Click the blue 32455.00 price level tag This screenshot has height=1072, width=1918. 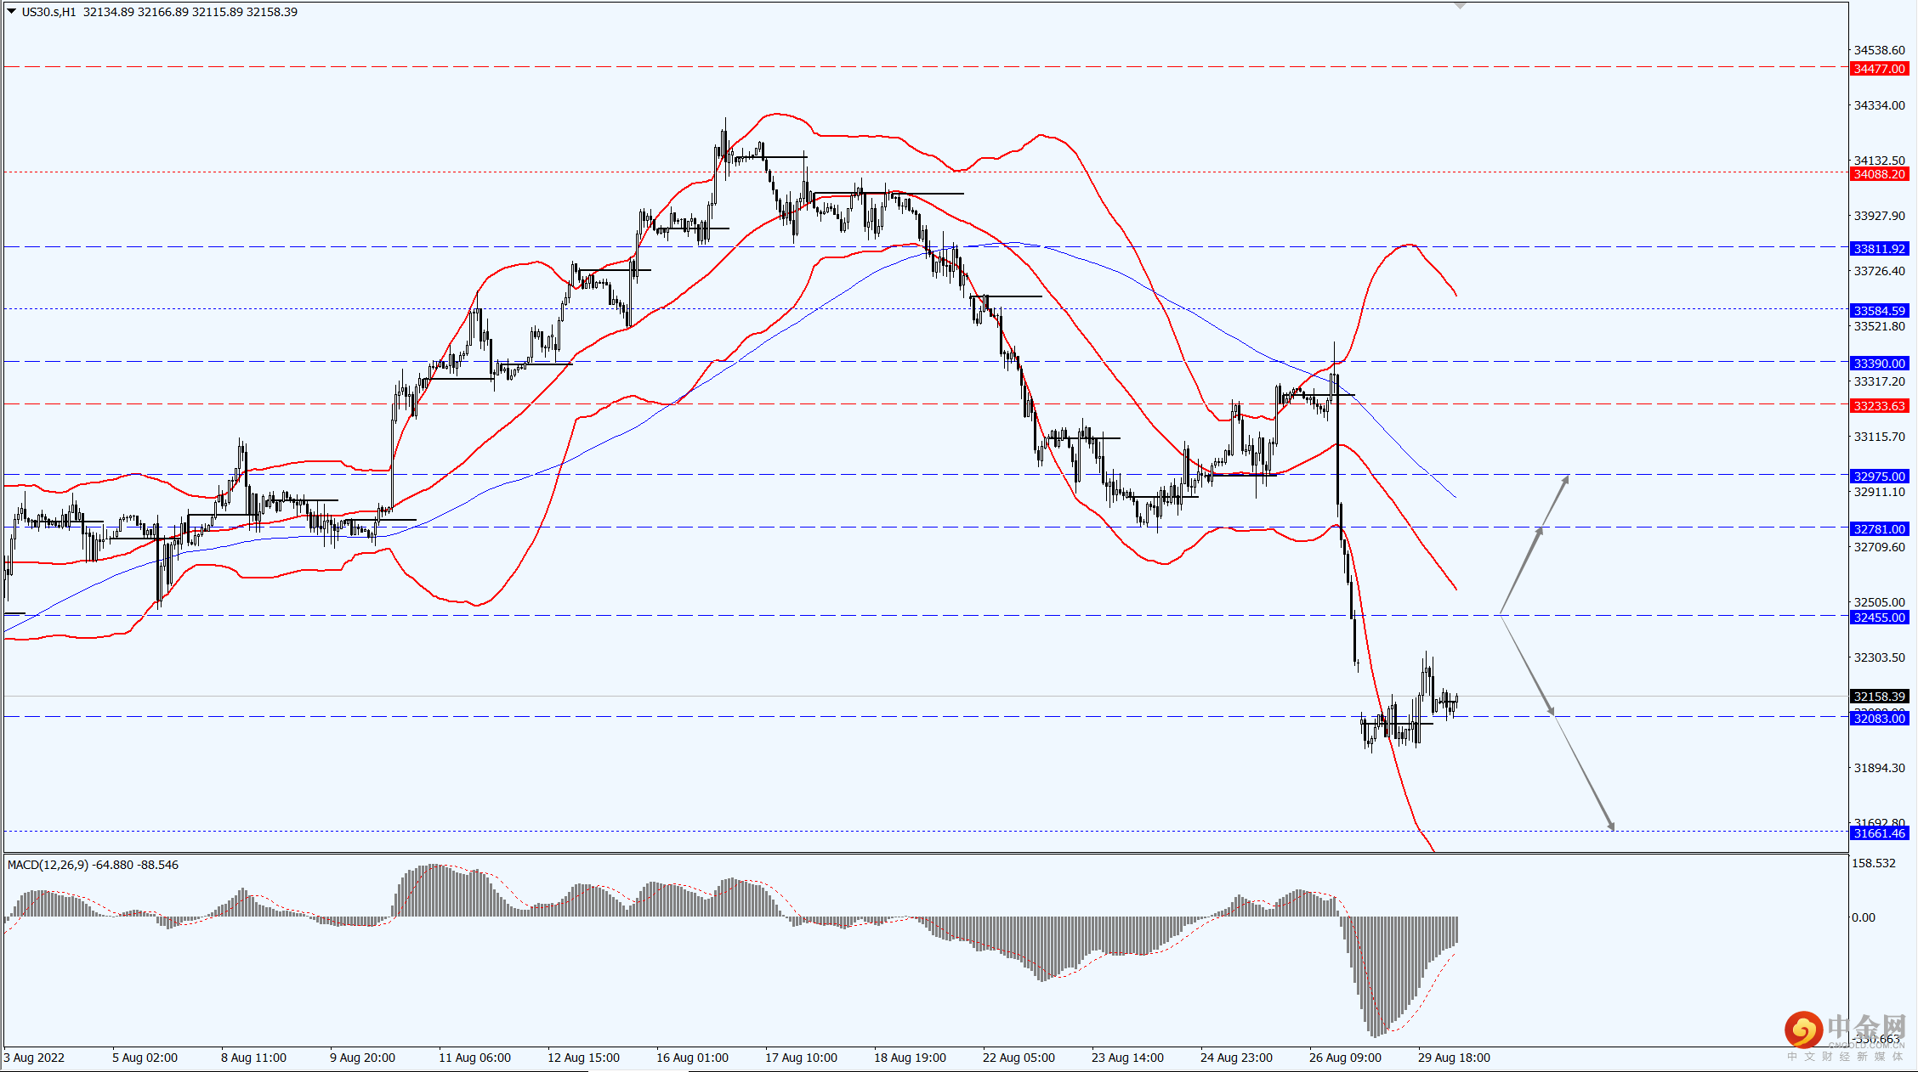click(x=1879, y=618)
